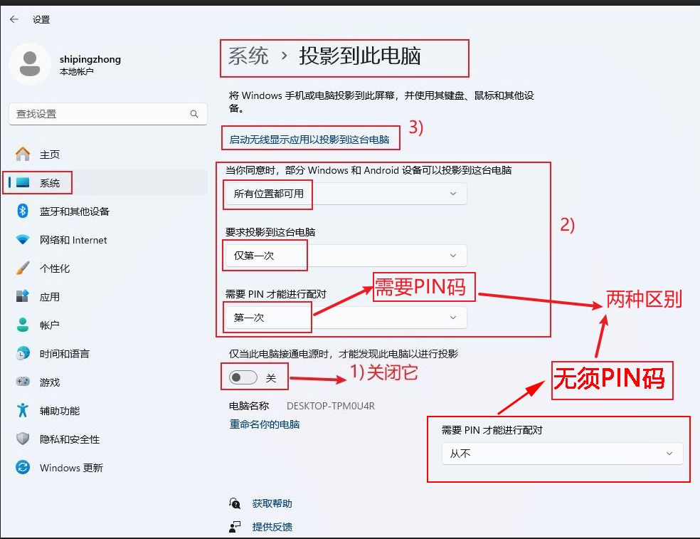This screenshot has width=700, height=539.
Task: Click the shield icon for 隐私和安全性
Action: click(x=23, y=439)
